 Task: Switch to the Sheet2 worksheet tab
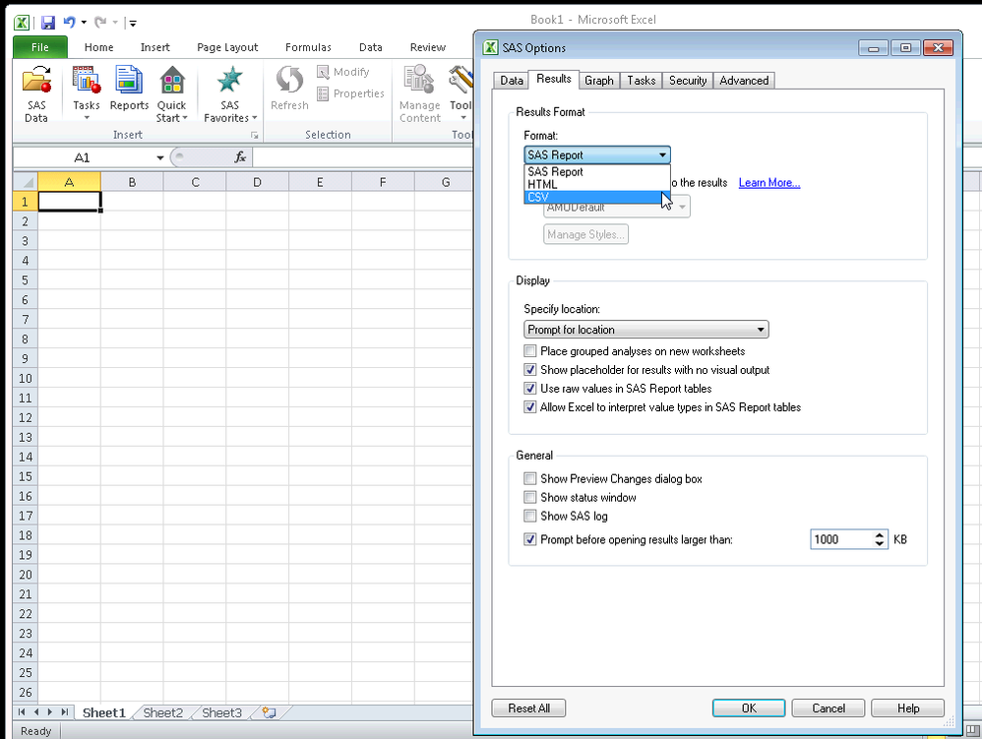163,712
